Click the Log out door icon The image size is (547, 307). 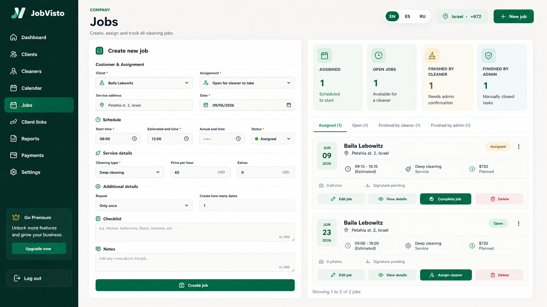(17, 278)
